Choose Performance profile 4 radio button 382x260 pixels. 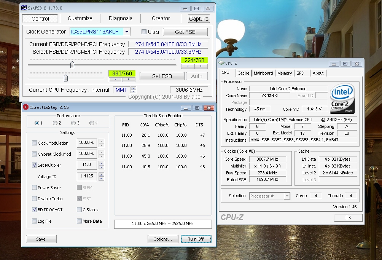coord(92,123)
